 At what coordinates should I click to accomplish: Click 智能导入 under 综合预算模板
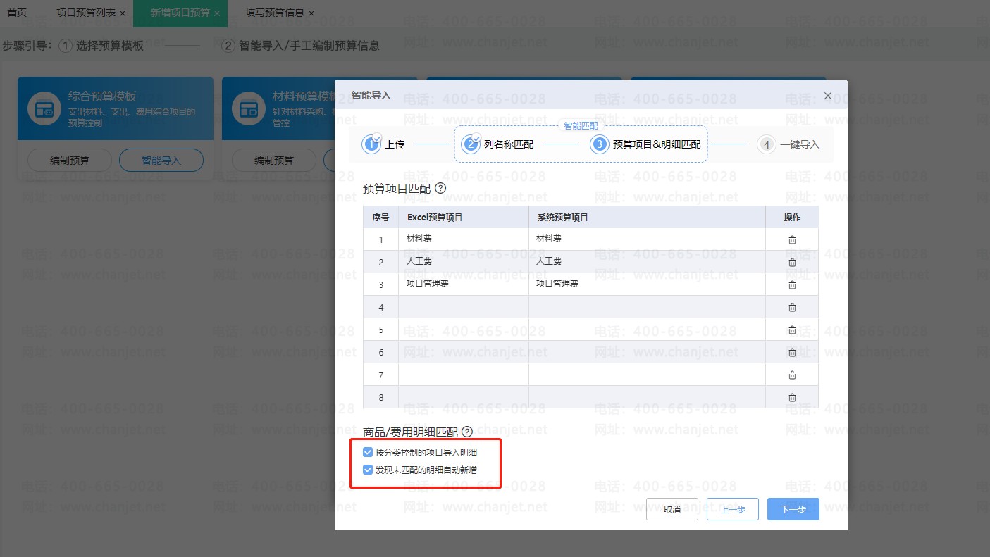(161, 161)
